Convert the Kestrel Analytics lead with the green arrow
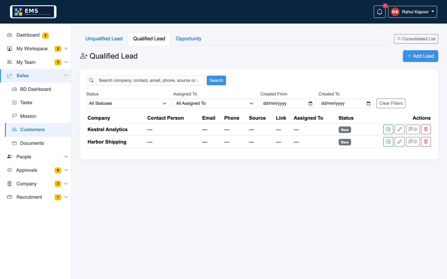 (388, 129)
